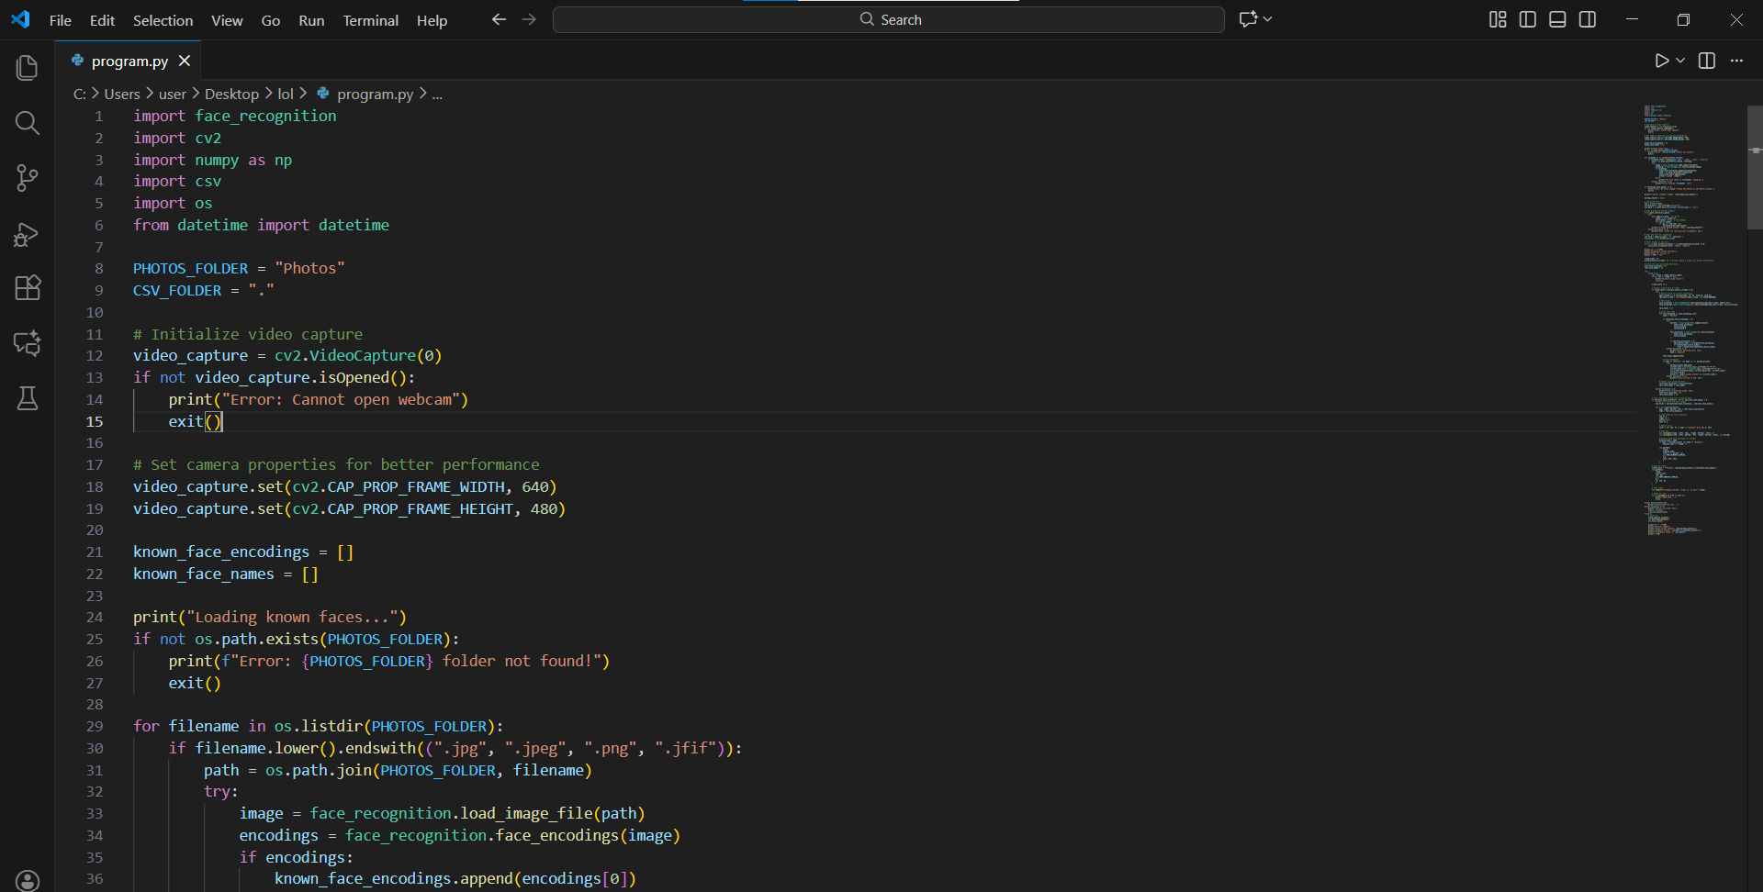
Task: Click the command center Search box
Action: 888,19
